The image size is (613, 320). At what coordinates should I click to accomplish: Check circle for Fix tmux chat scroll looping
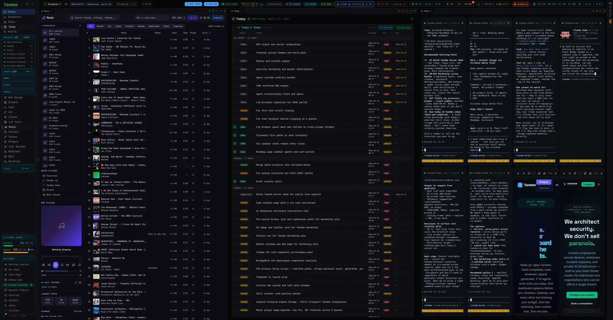pyautogui.click(x=235, y=110)
